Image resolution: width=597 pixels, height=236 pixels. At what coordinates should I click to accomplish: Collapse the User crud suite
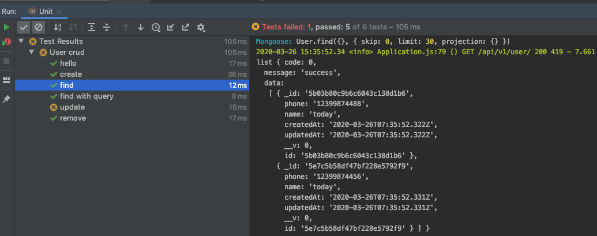(32, 53)
